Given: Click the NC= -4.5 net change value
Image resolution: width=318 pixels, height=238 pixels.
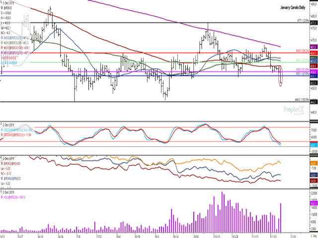Looking at the screenshot, I should coord(5,33).
